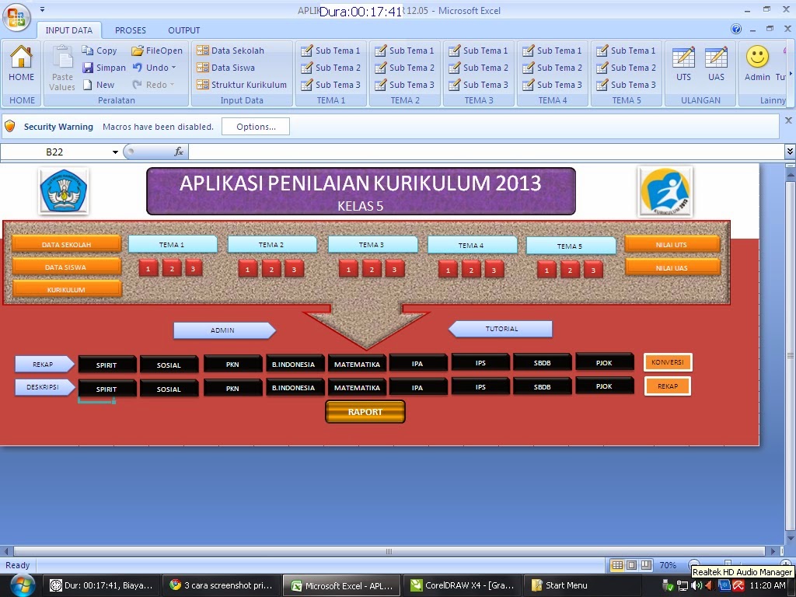Open Sub Tema 3 in TEMA 5 group
This screenshot has width=796, height=597.
click(x=626, y=85)
